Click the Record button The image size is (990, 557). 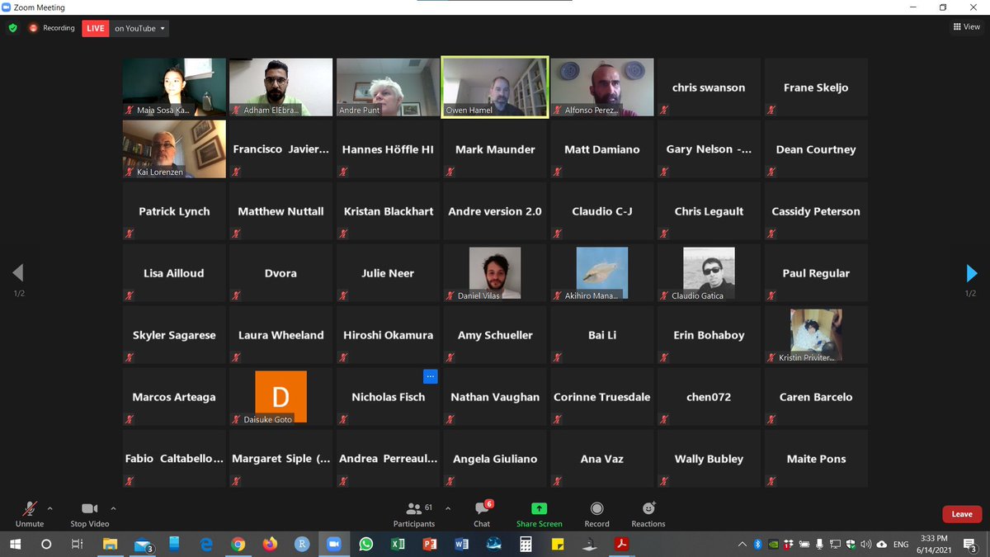click(x=596, y=513)
